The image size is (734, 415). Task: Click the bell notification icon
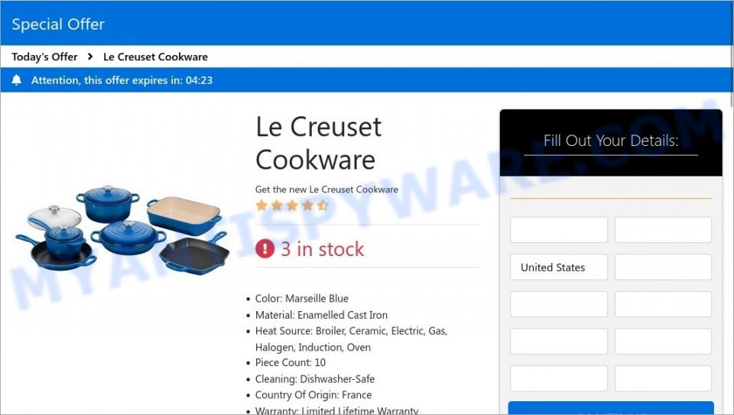point(16,80)
